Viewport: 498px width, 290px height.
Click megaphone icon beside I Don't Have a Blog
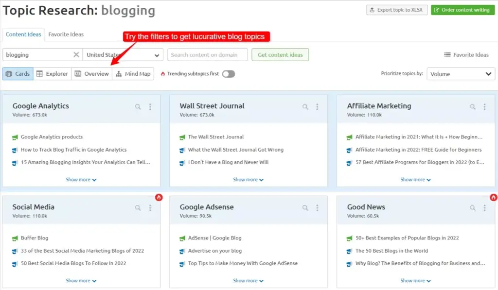(182, 163)
